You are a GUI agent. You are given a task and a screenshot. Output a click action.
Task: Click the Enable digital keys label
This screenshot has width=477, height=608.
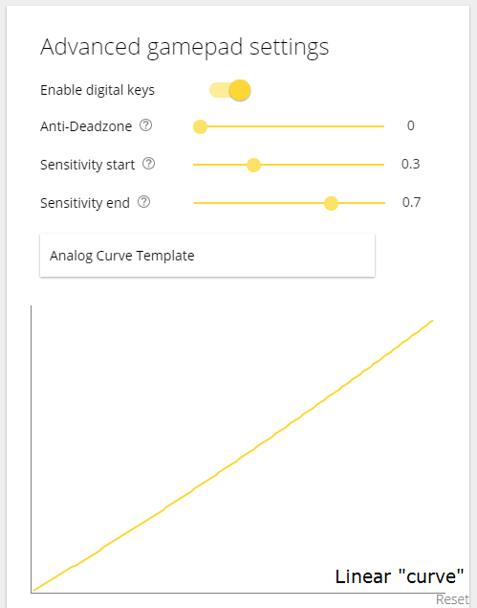98,90
